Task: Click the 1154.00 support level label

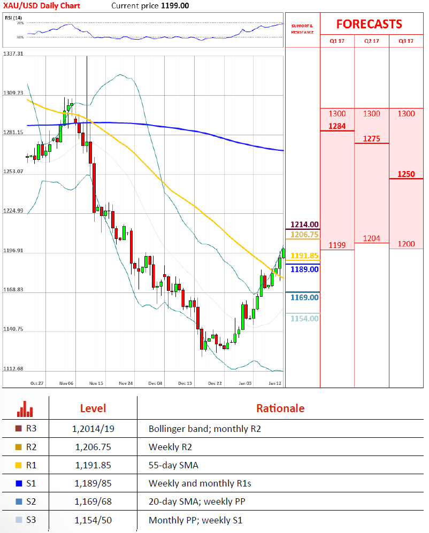Action: click(x=304, y=319)
